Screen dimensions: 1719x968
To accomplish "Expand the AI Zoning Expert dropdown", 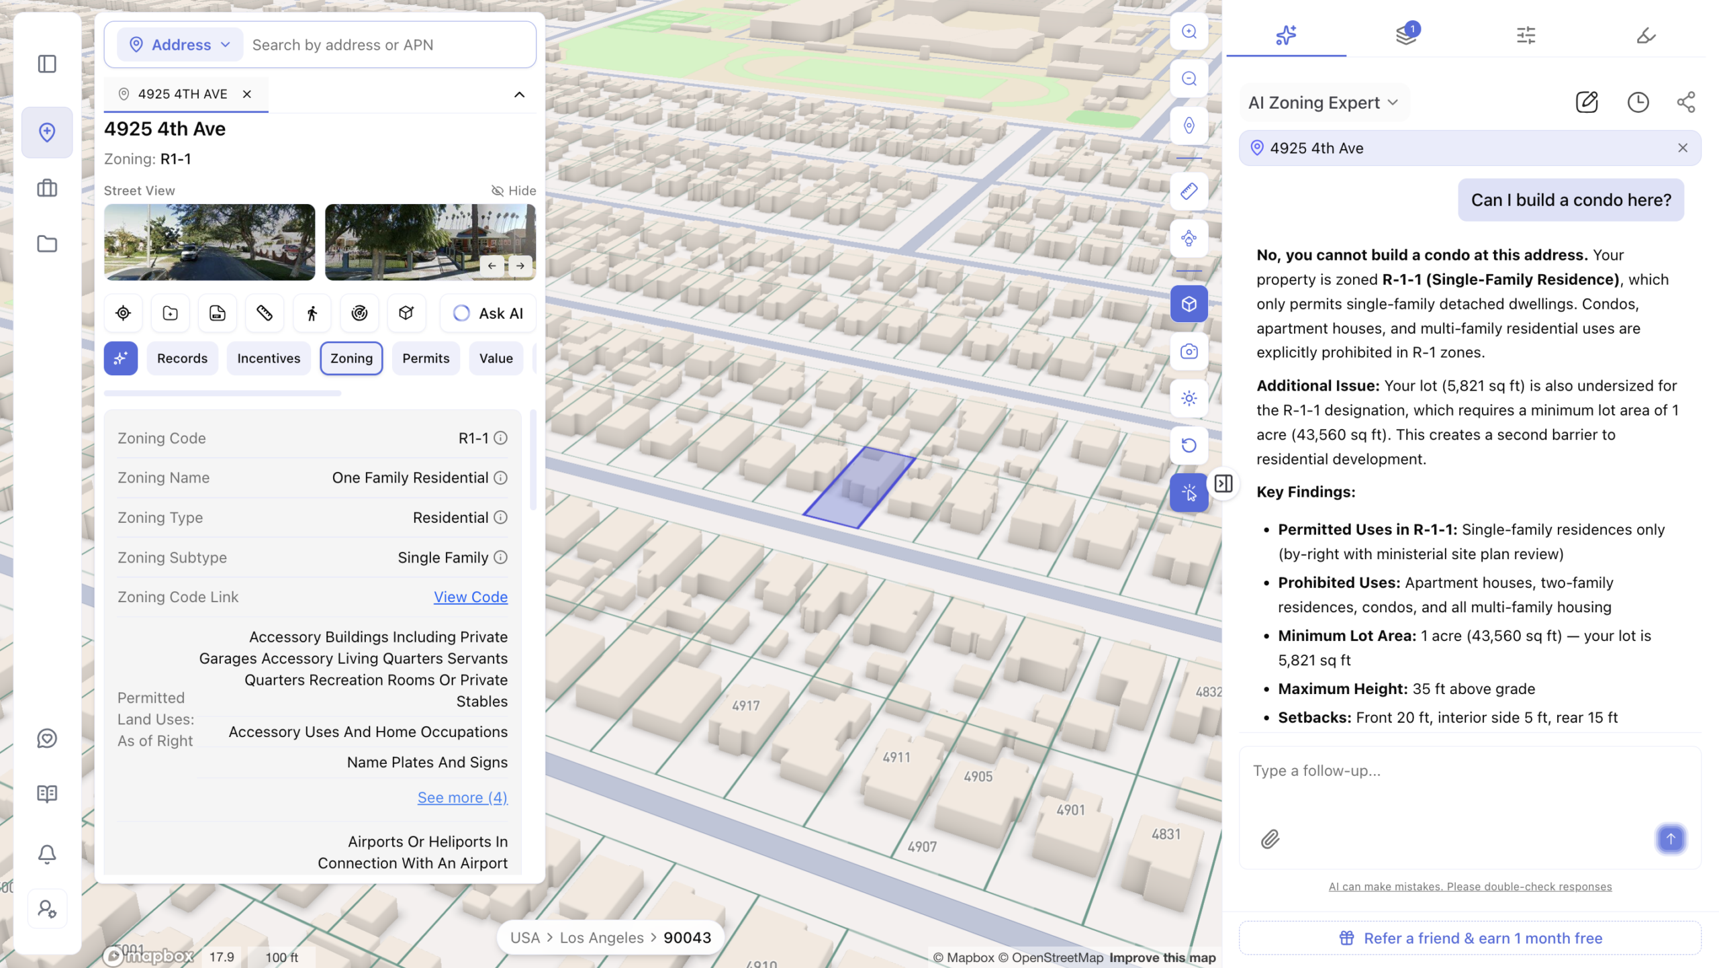I will coord(1323,103).
